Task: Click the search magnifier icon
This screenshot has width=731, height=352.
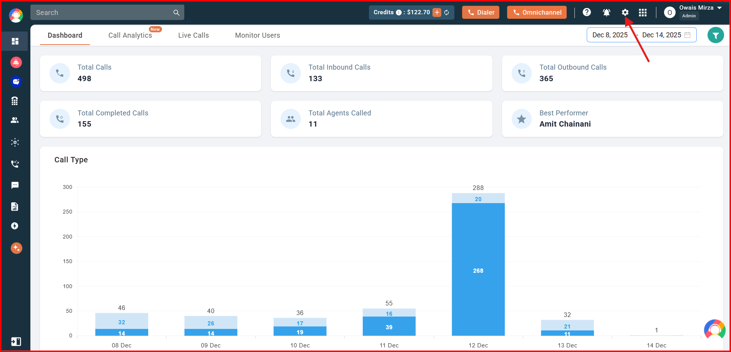Action: click(176, 13)
